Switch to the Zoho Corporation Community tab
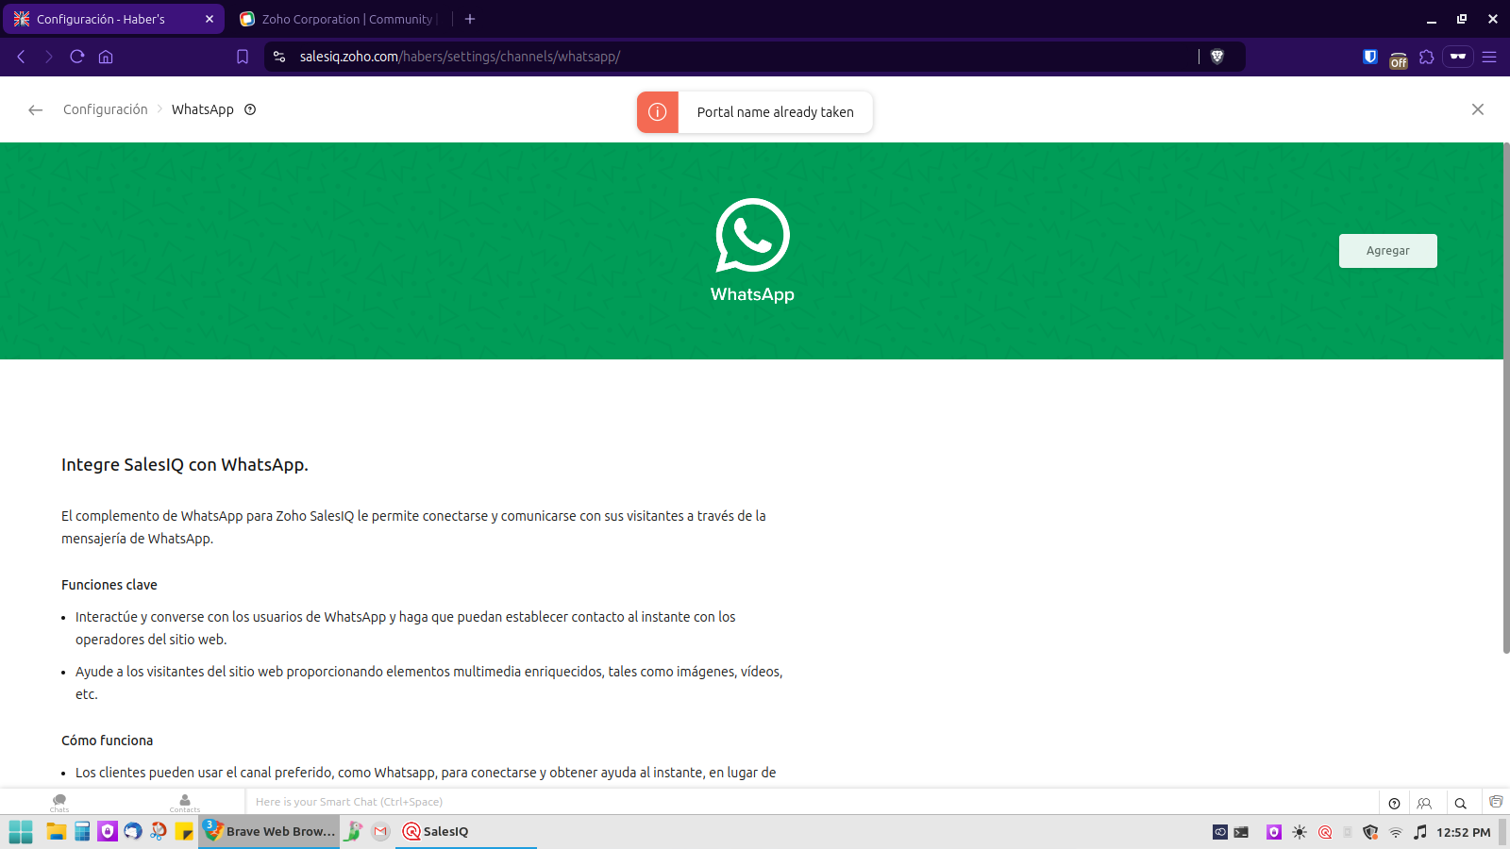Image resolution: width=1510 pixels, height=849 pixels. pyautogui.click(x=338, y=19)
